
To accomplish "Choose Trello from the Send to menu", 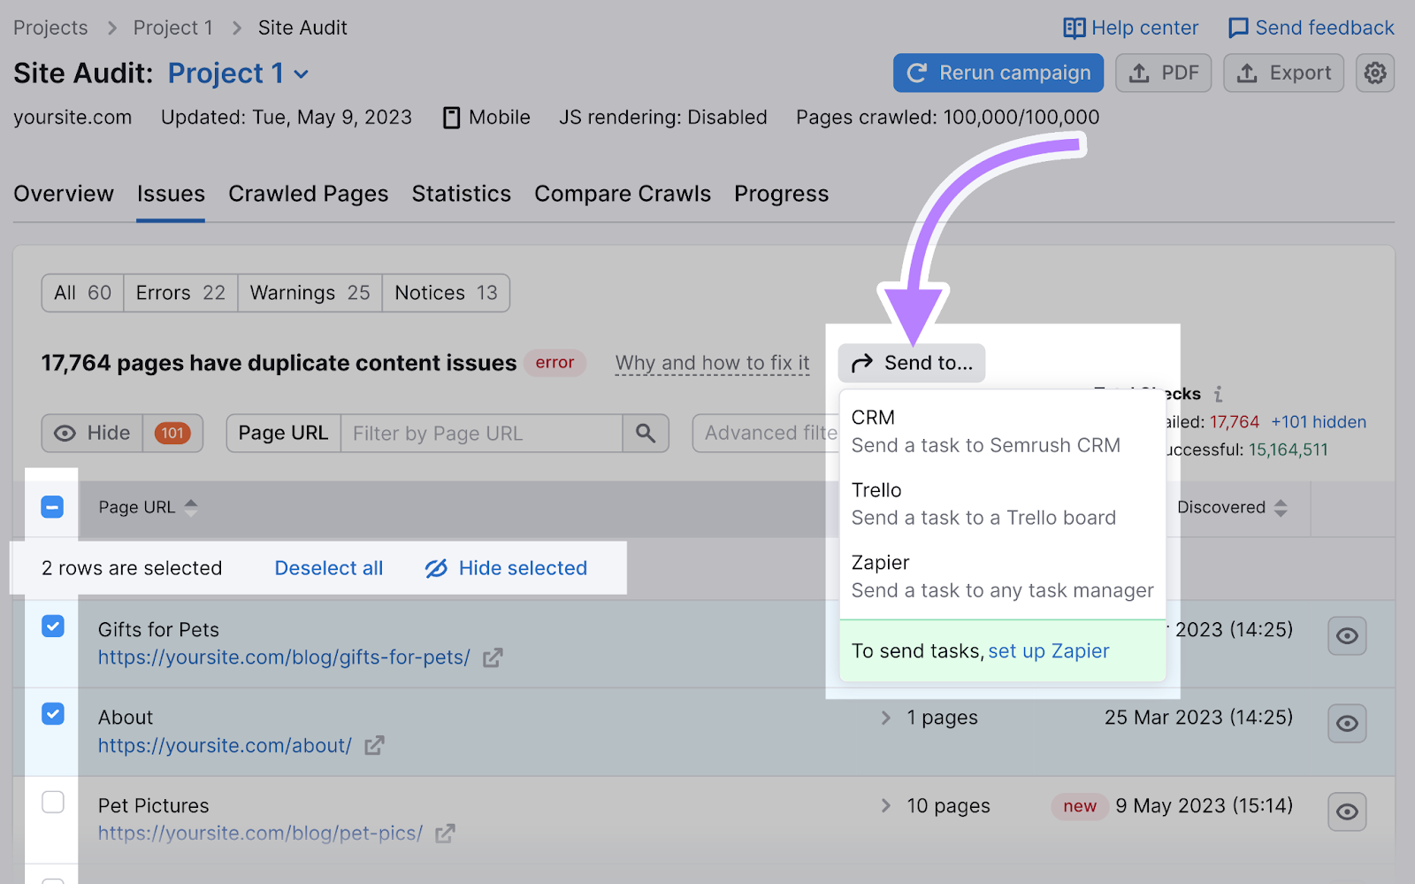I will click(x=983, y=503).
